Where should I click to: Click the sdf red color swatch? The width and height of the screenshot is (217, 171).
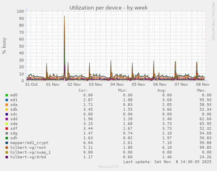pos(7,129)
